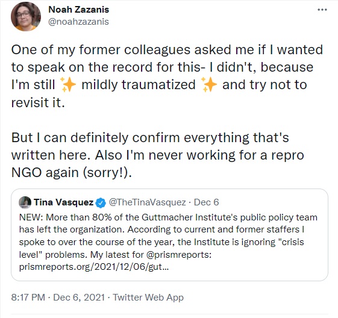Click the Tina Vasquez name in quoted tweet

click(64, 202)
